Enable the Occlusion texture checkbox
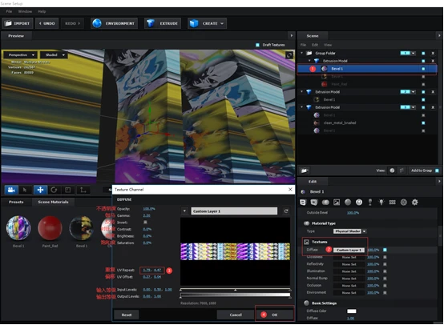Image resolution: width=444 pixels, height=325 pixels. 385,286
